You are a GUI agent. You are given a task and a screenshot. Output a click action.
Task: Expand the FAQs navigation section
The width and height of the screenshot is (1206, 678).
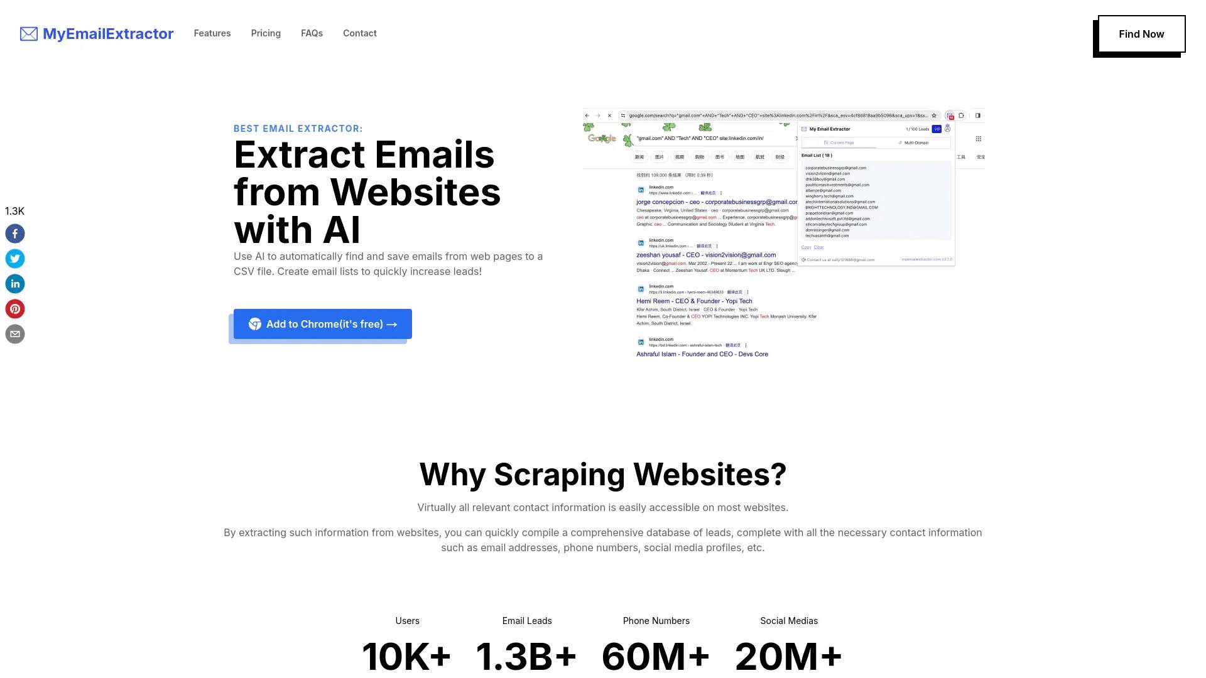pyautogui.click(x=312, y=33)
